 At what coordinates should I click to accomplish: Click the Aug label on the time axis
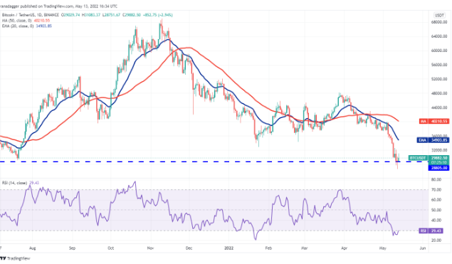click(33, 248)
